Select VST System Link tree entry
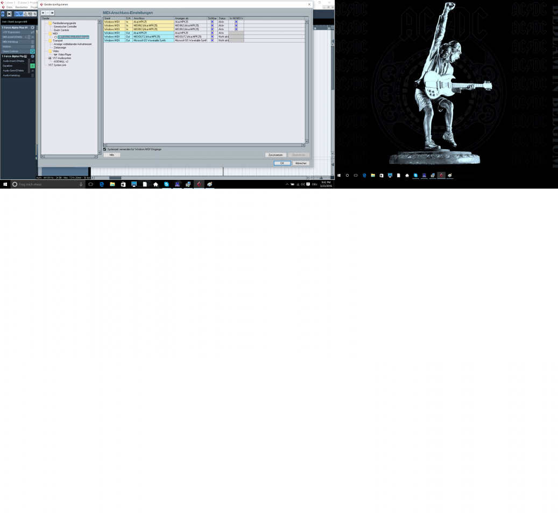 click(x=57, y=65)
